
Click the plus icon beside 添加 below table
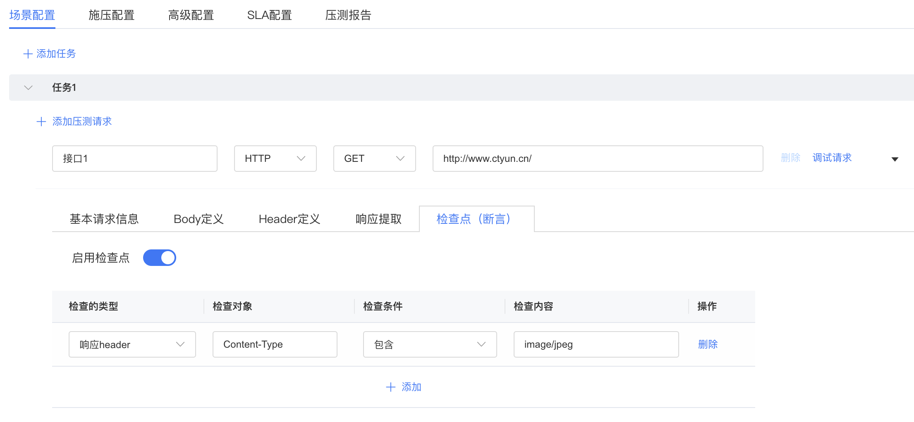click(390, 387)
